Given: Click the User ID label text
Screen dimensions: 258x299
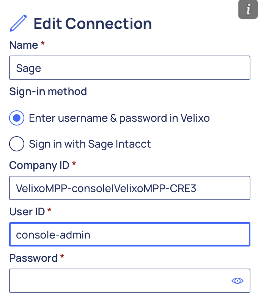Looking at the screenshot, I should [27, 212].
